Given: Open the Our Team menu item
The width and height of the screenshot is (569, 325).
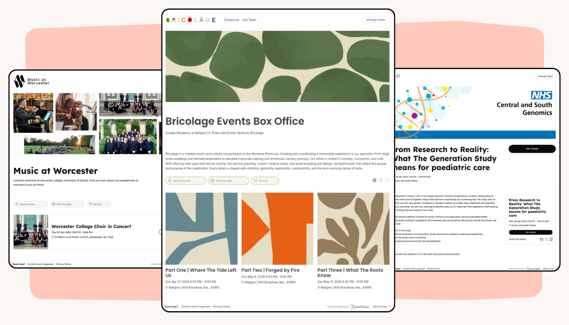Looking at the screenshot, I should 249,19.
